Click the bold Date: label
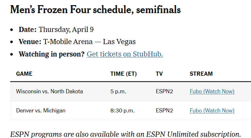Image resolution: width=251 pixels, height=138 pixels. click(x=28, y=30)
